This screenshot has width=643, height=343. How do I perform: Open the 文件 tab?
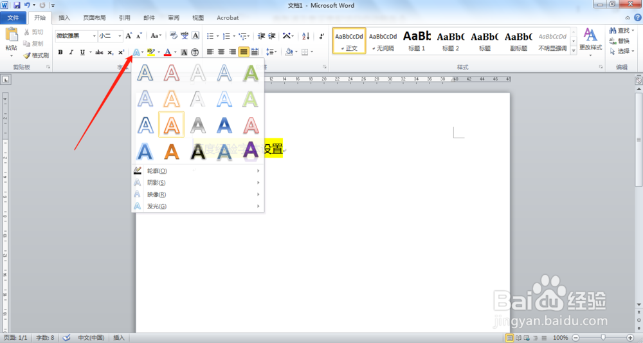(13, 17)
